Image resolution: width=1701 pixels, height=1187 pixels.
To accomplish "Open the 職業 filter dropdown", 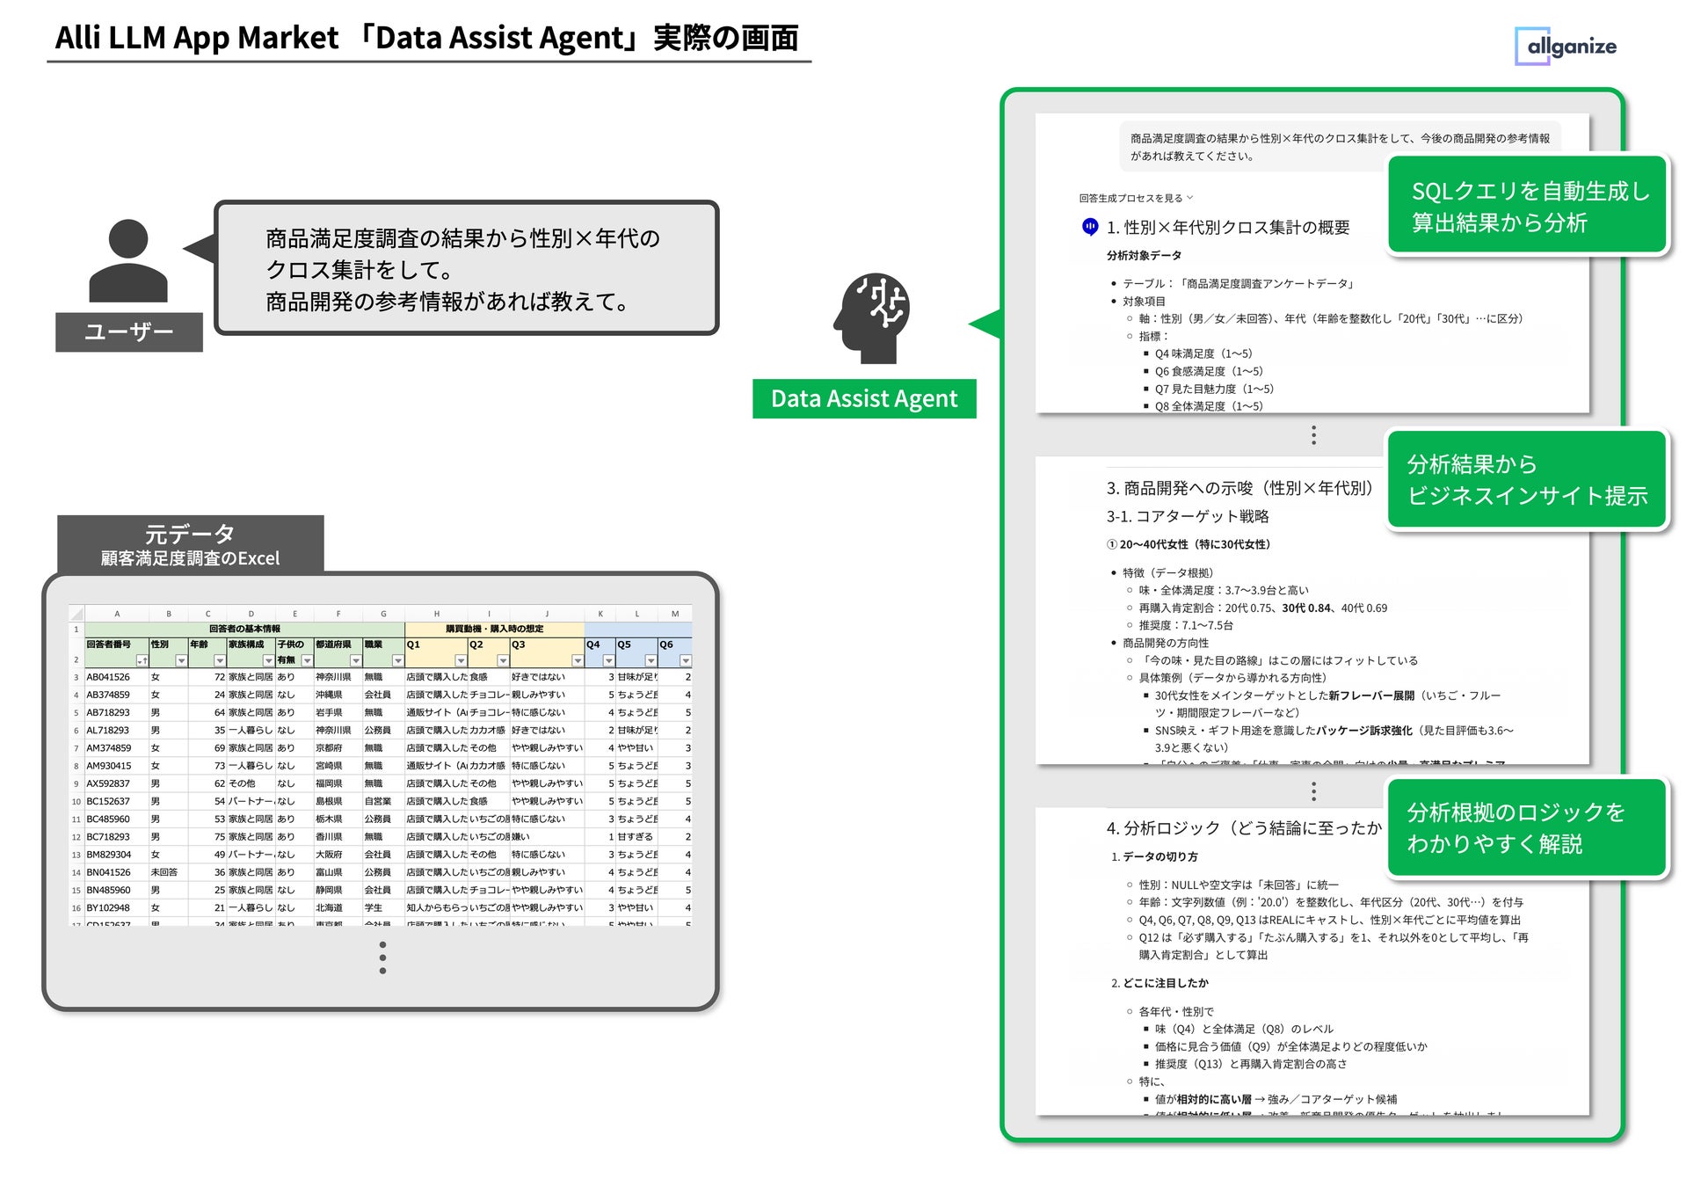I will tap(397, 659).
